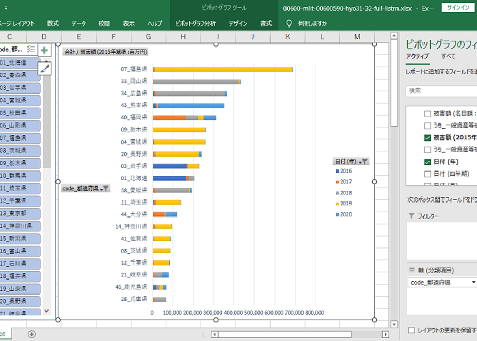Click chart top-center resize handle
Screen dimensions: 477x341
point(216,44)
